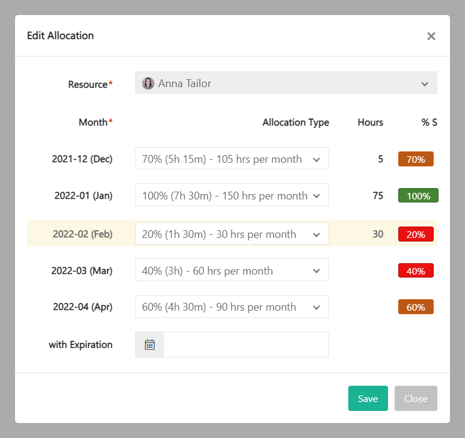Click the Allocation Type column header

[296, 123]
